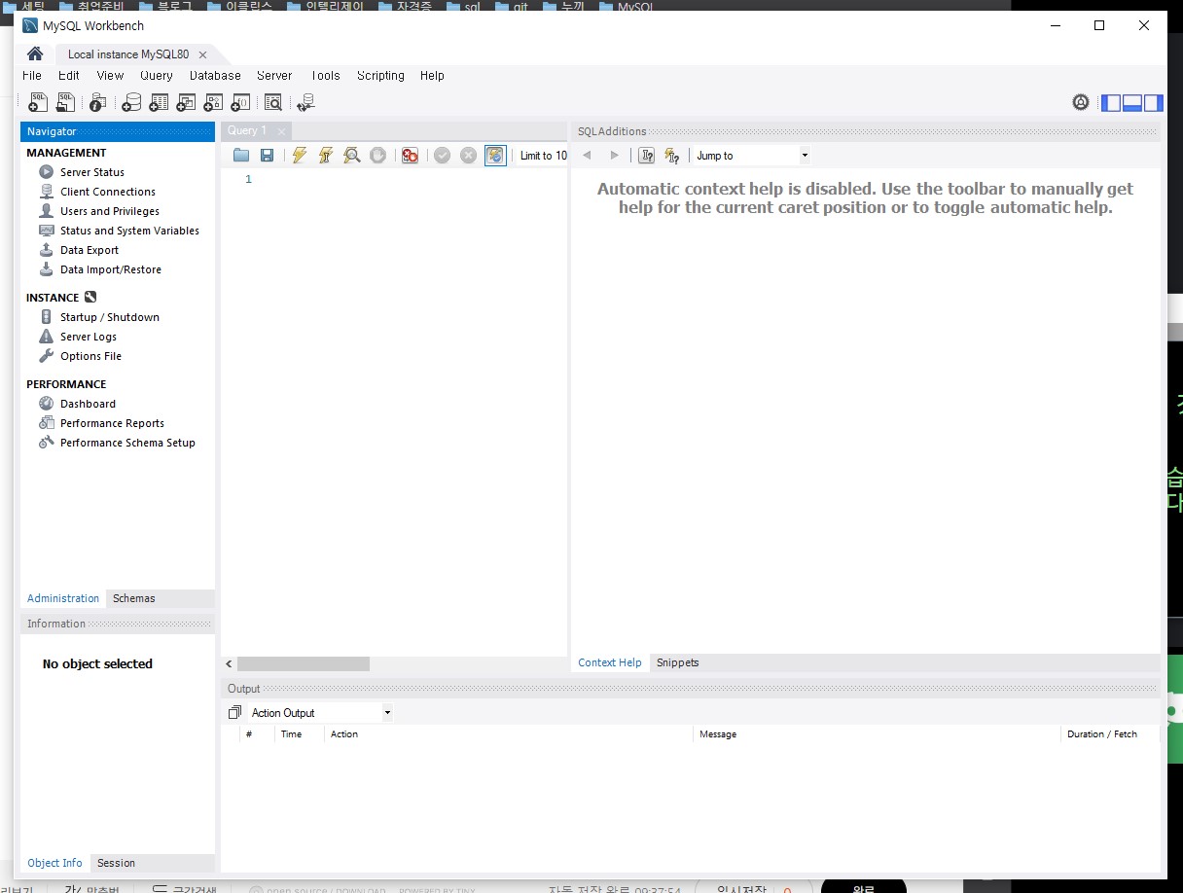The width and height of the screenshot is (1183, 893).
Task: Open the Edit menu
Action: (68, 76)
